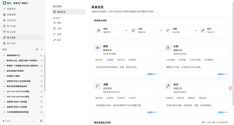Click the 决策 自主规划 step in 具身能力闭环
This screenshot has width=234, height=125.
pyautogui.click(x=178, y=31)
